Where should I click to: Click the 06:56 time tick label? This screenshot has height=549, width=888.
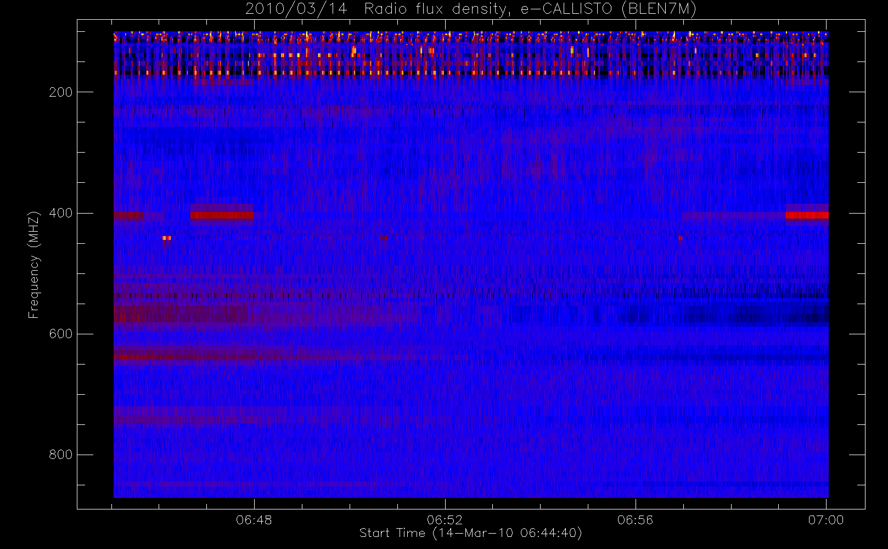tap(635, 520)
